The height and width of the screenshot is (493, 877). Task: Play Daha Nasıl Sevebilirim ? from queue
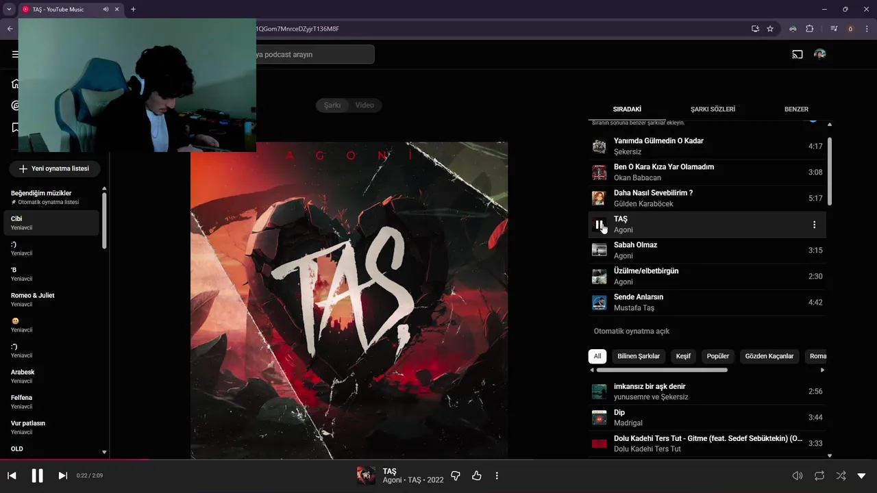coord(708,199)
